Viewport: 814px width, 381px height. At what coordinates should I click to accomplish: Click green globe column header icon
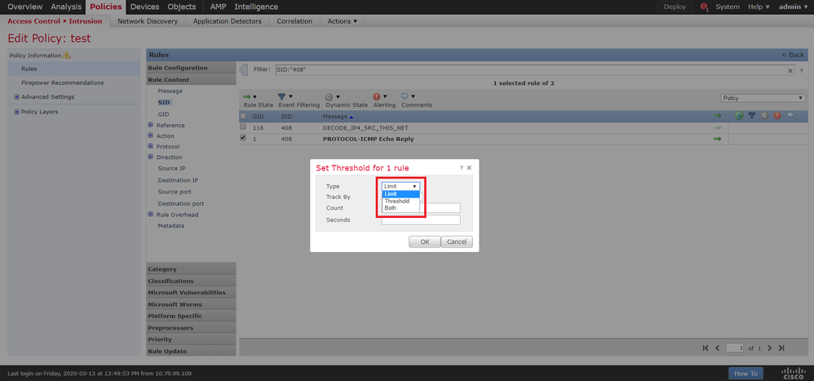coord(739,116)
